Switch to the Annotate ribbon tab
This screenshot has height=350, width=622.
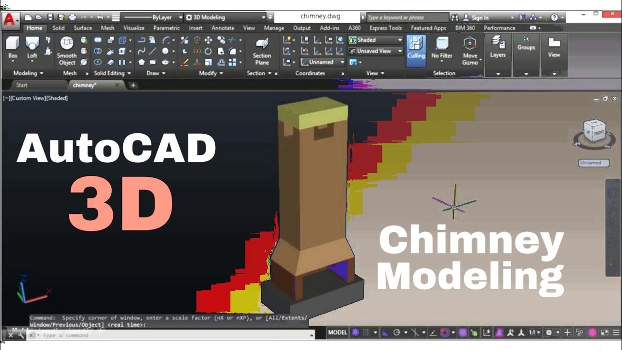coord(223,28)
